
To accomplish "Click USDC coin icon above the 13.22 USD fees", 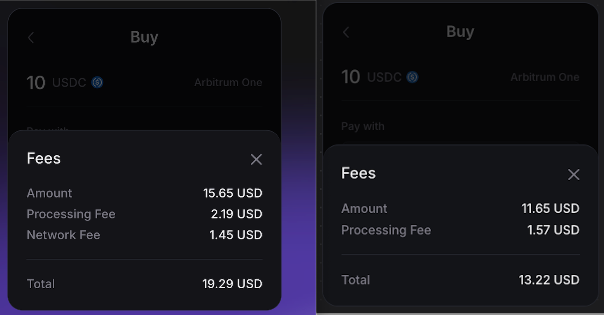I will pyautogui.click(x=412, y=77).
